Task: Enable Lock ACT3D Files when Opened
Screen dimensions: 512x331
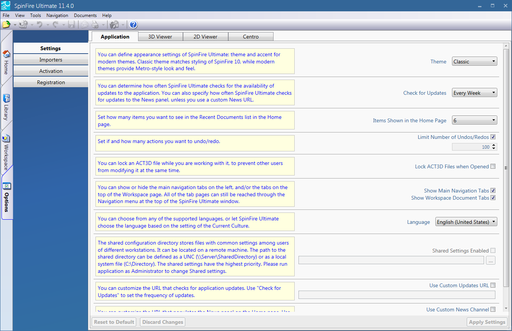Action: [493, 166]
